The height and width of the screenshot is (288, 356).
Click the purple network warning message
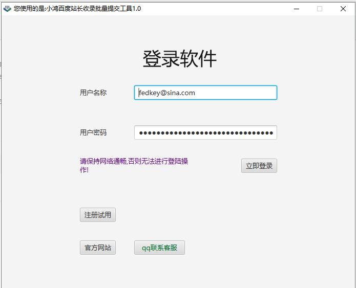[x=133, y=162]
